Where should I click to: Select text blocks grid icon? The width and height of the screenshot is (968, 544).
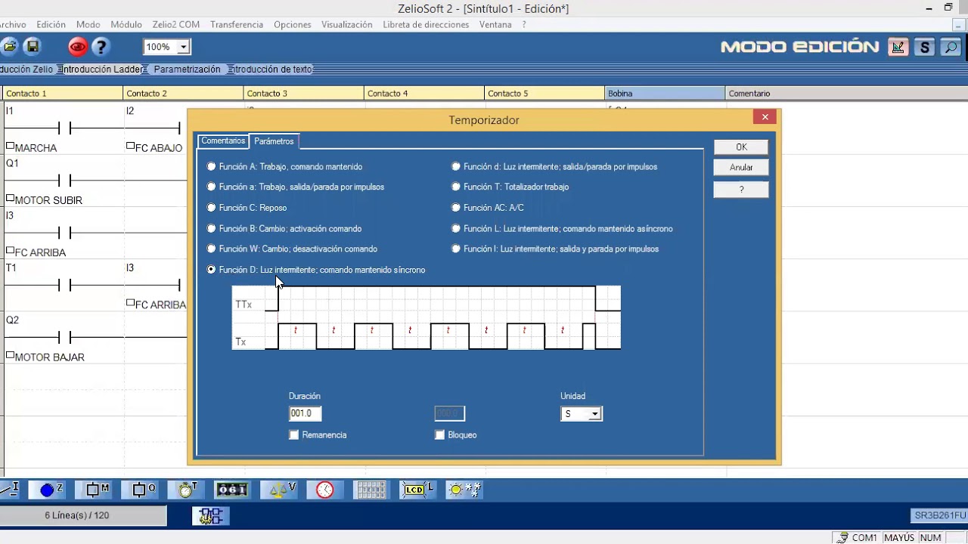pyautogui.click(x=371, y=490)
